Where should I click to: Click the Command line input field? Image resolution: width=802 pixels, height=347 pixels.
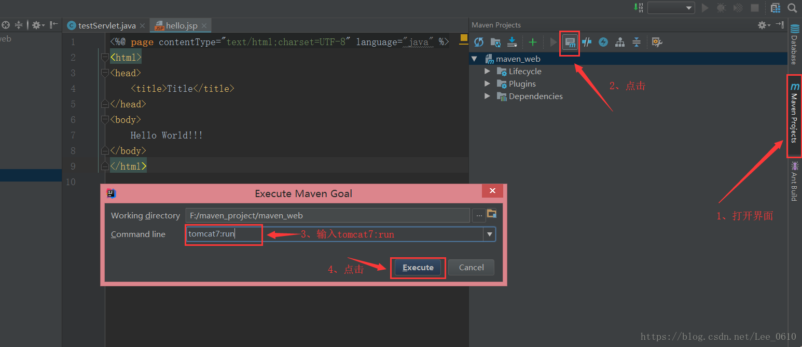tap(334, 234)
